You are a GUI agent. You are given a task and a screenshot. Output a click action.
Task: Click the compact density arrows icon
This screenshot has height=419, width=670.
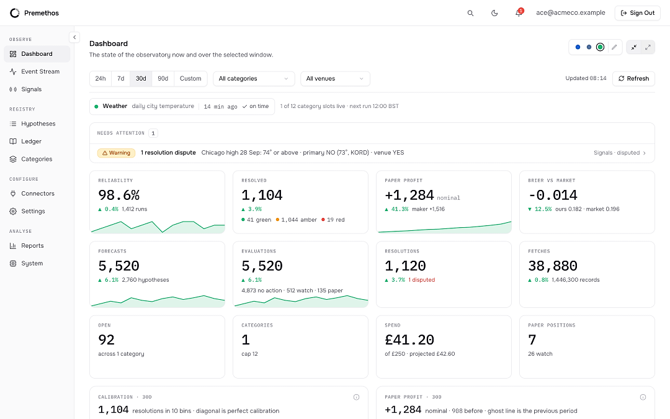634,47
